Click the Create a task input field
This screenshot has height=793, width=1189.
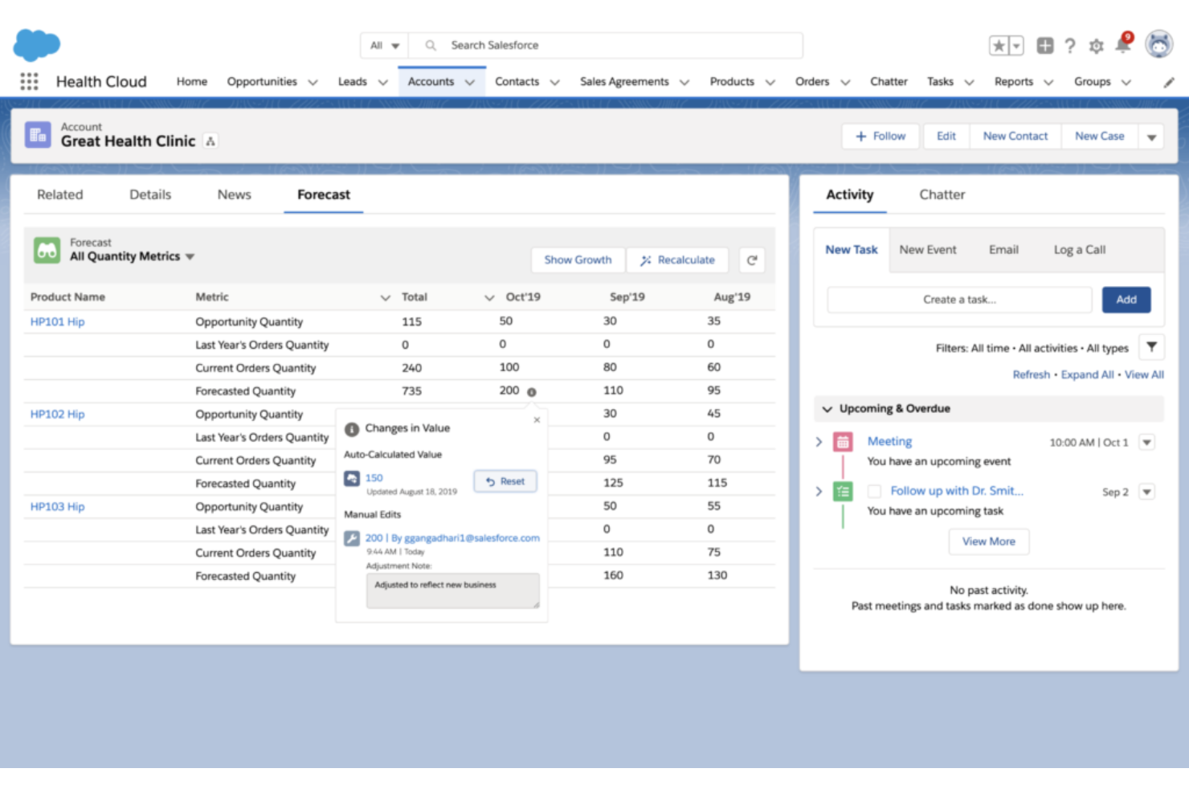(958, 300)
